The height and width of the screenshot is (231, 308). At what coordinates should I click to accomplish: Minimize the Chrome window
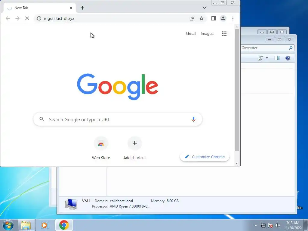[x=215, y=3]
